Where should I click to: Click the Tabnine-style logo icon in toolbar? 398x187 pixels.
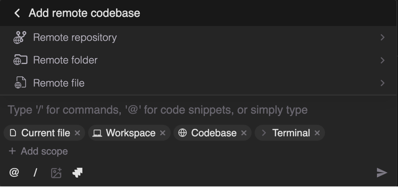point(77,173)
